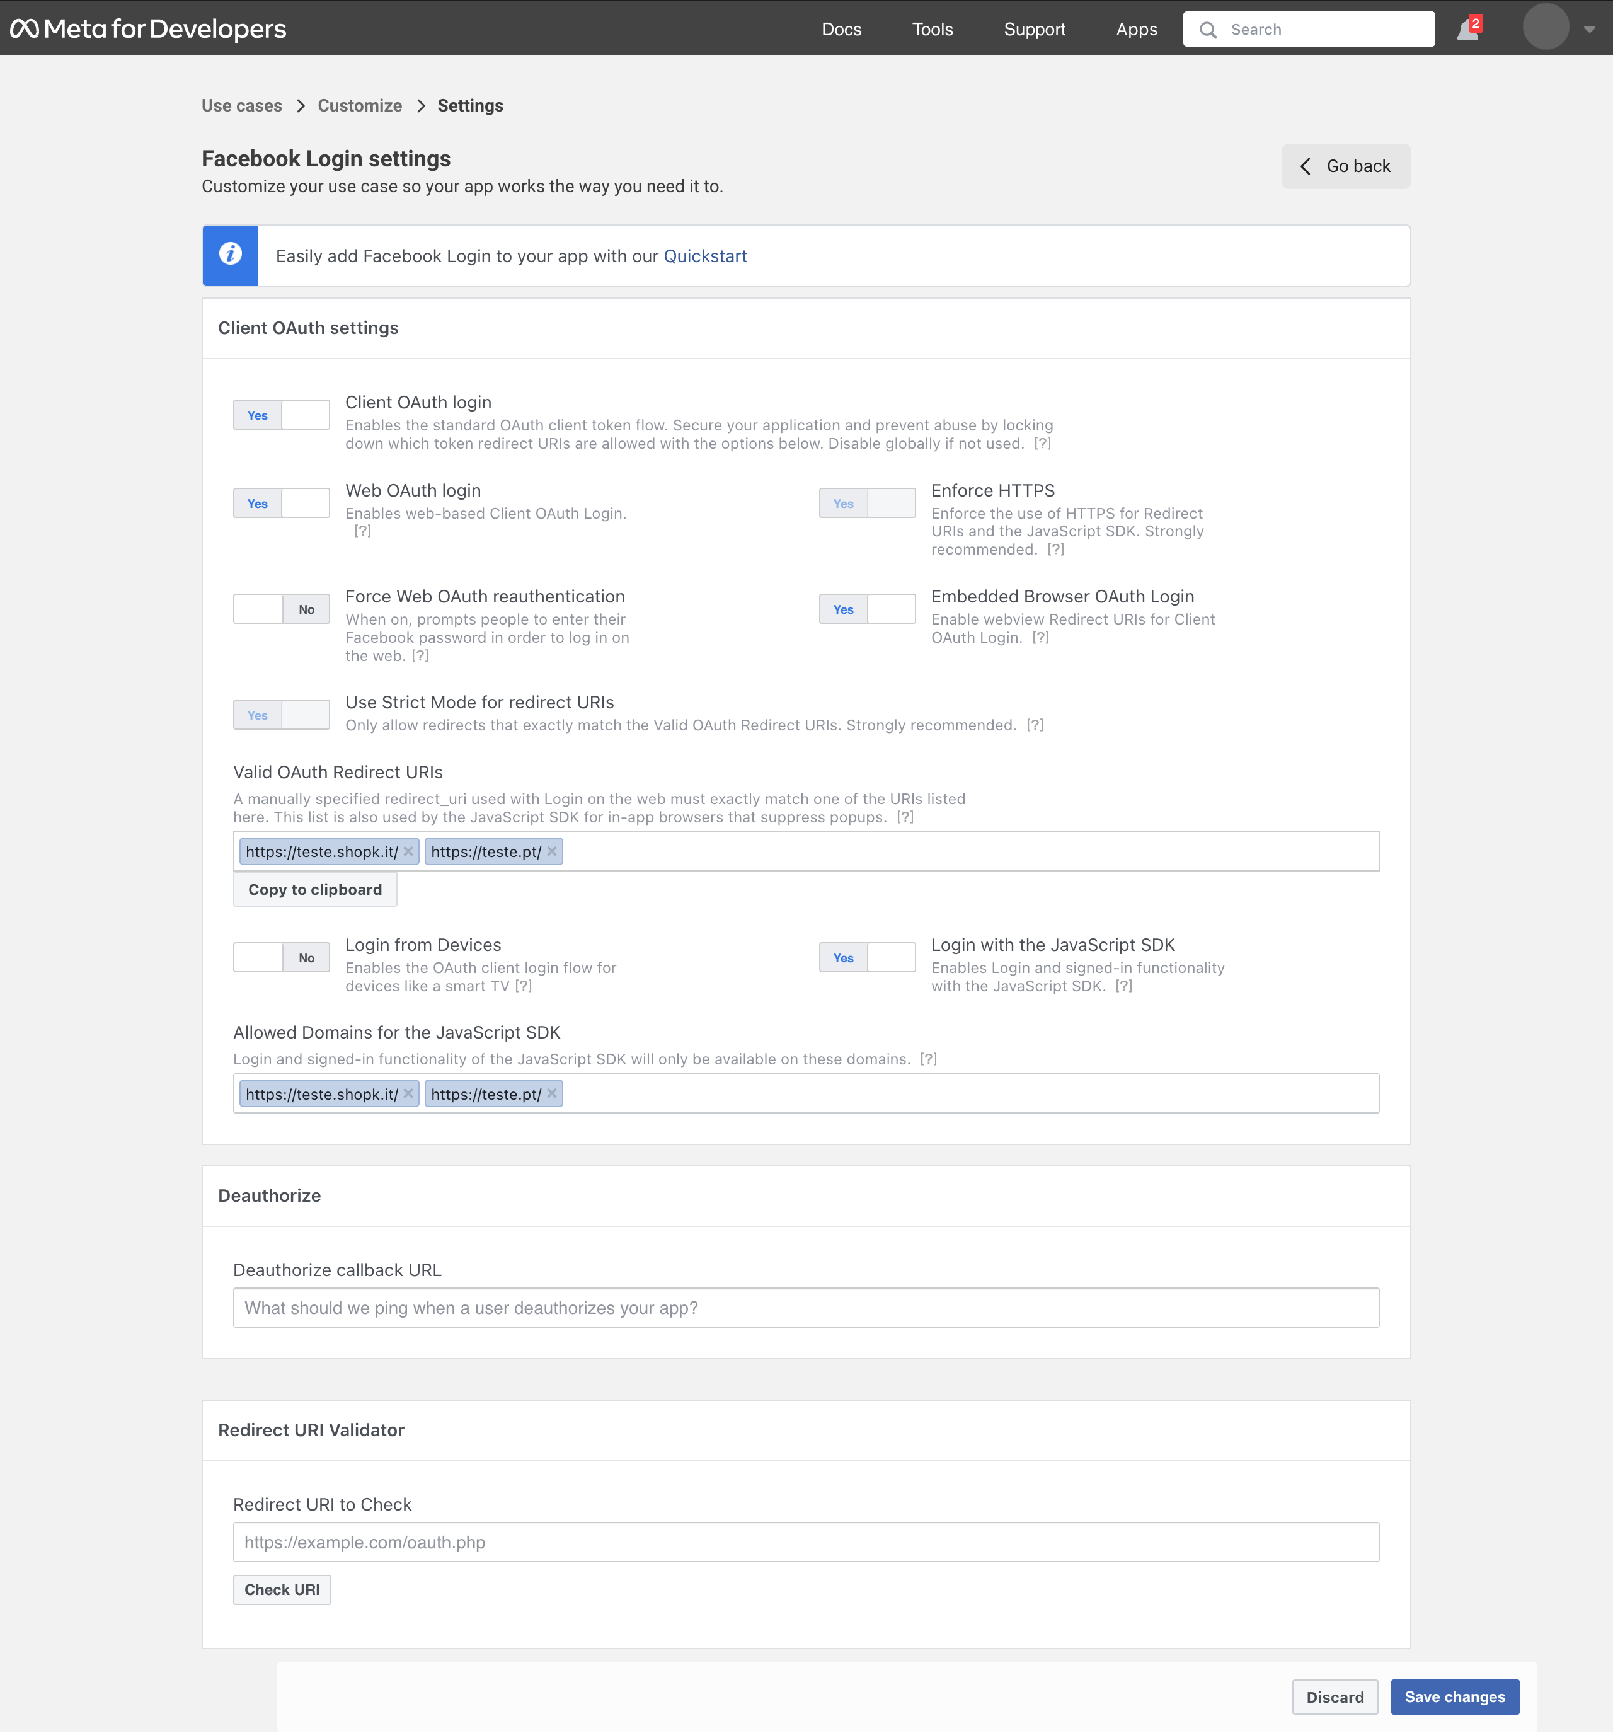Click the search magnifier icon
This screenshot has height=1733, width=1613.
[1208, 29]
